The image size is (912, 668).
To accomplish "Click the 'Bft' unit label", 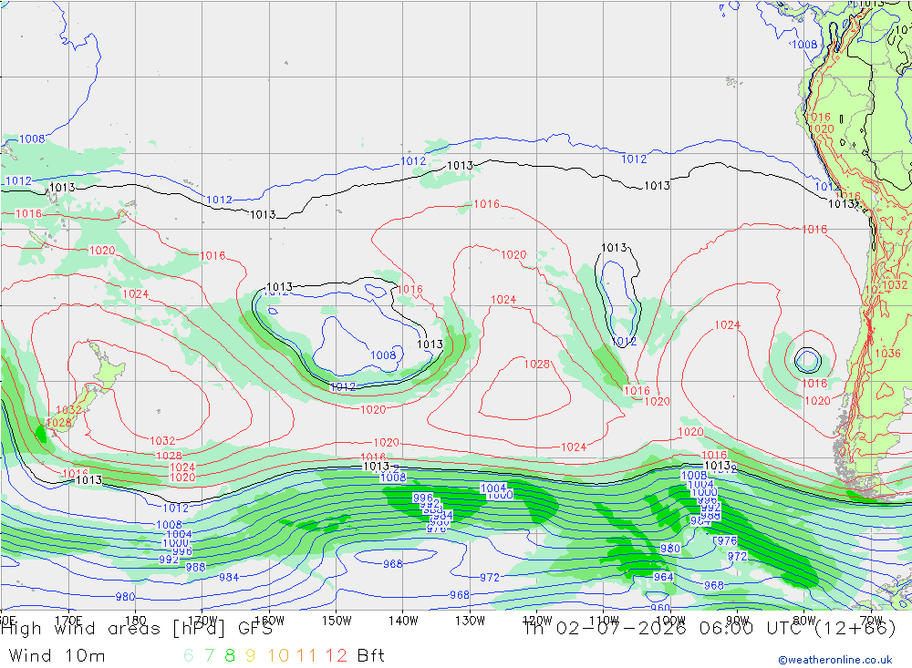I will pyautogui.click(x=371, y=656).
